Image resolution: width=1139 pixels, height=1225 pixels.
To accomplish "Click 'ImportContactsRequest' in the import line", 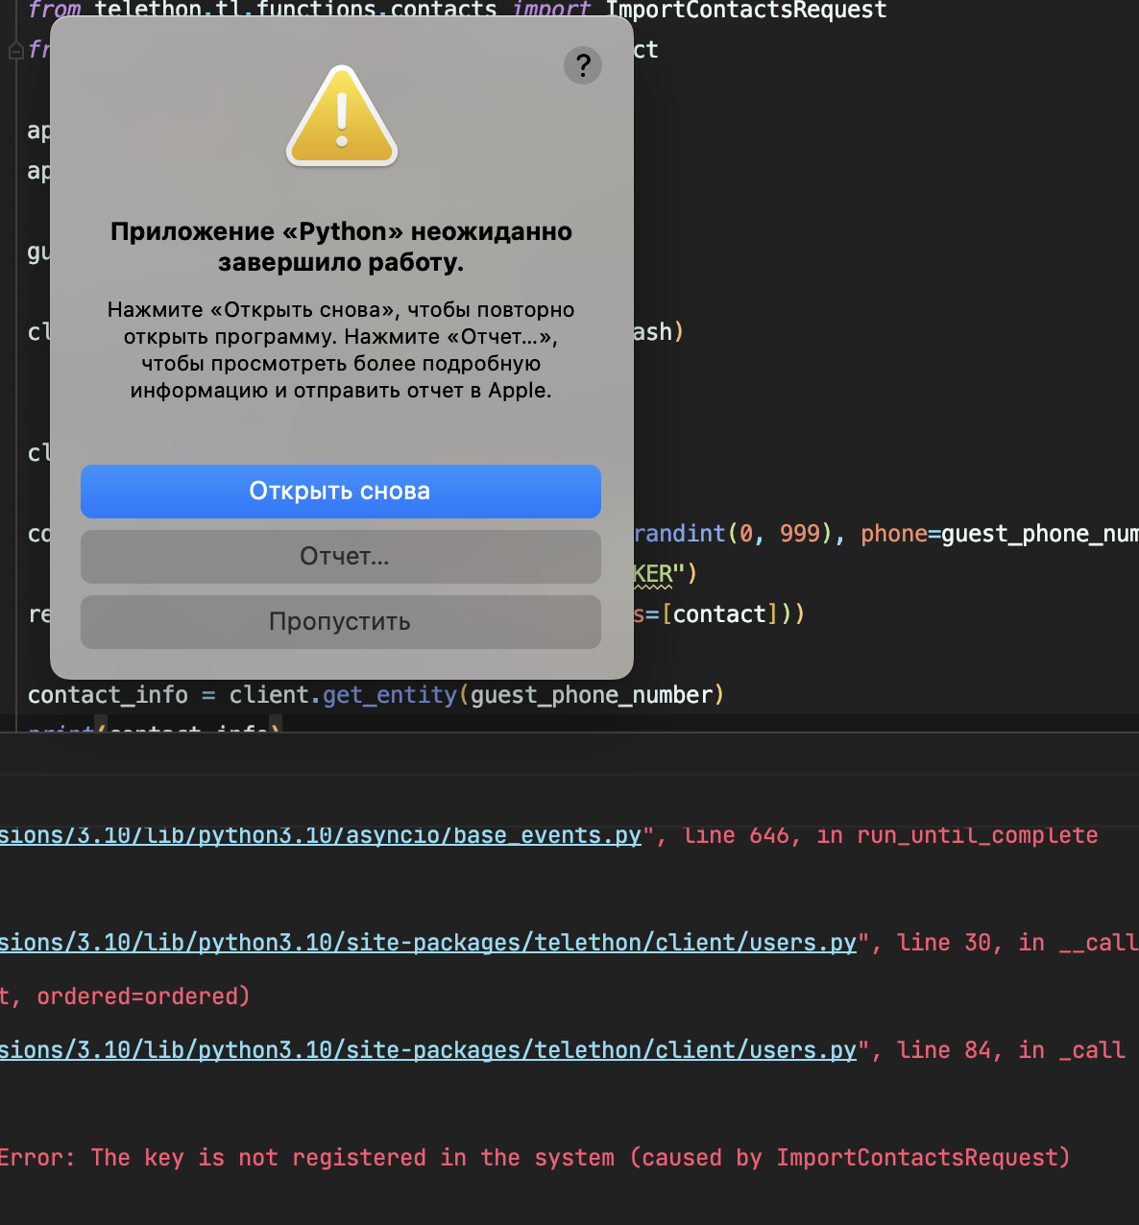I will tap(746, 11).
